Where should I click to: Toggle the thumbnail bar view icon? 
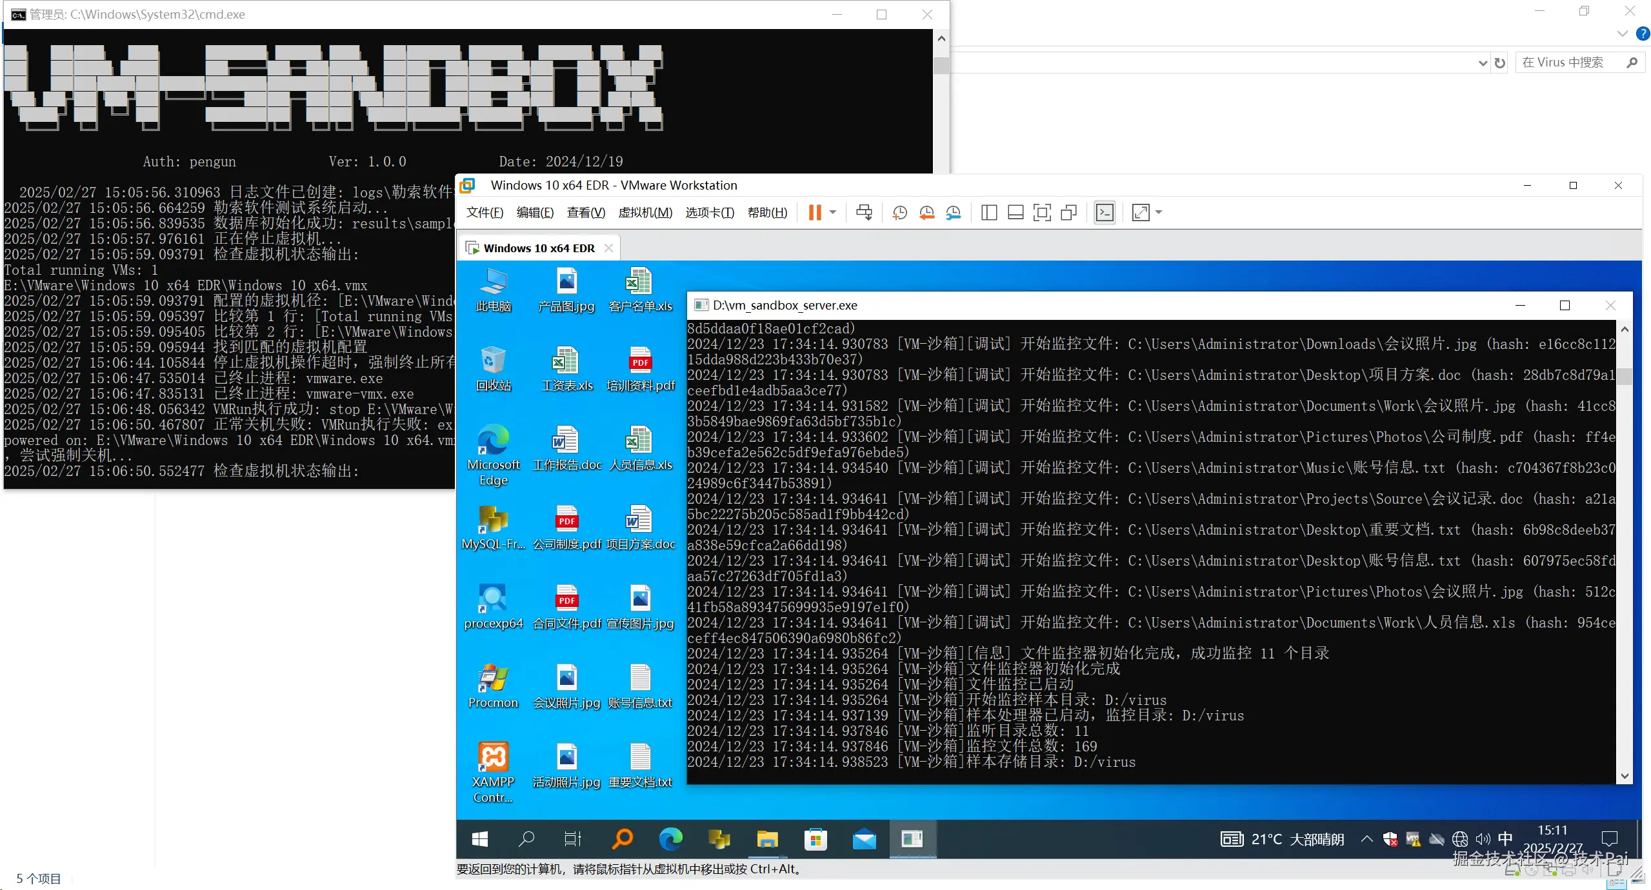[1015, 213]
